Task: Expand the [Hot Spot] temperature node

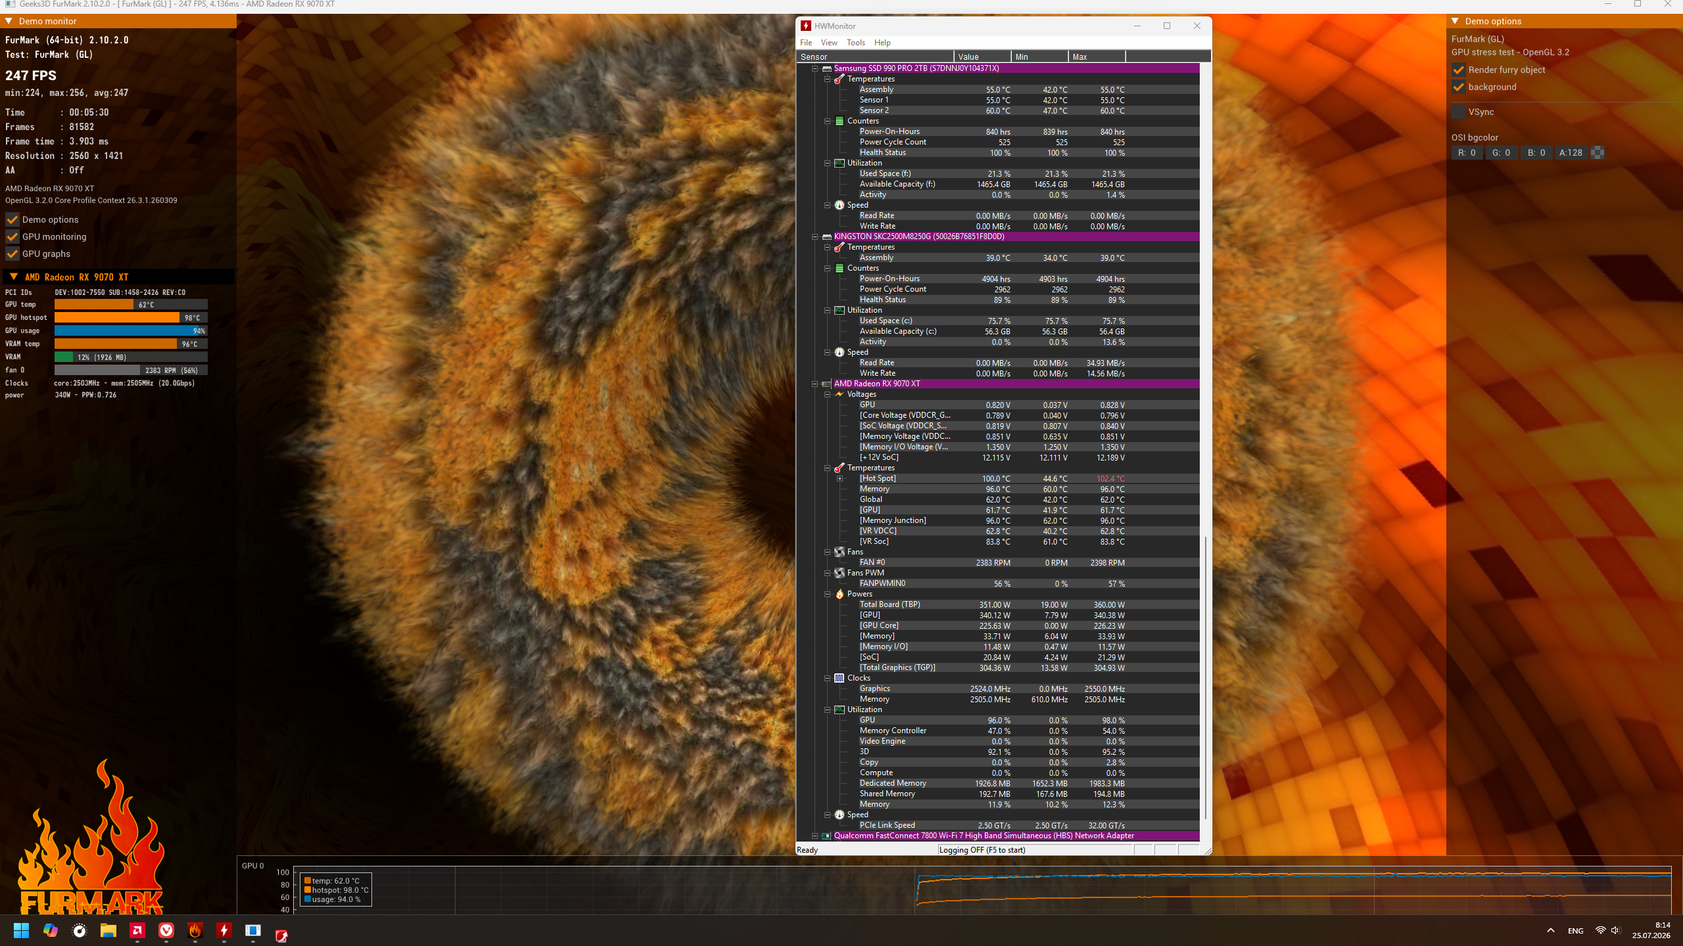Action: click(840, 478)
